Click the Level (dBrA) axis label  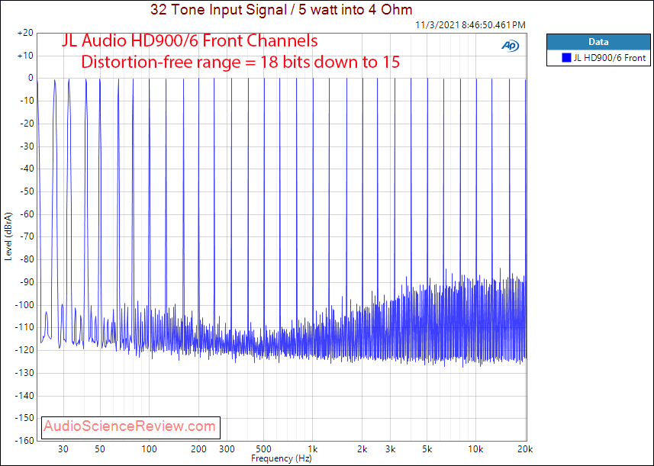pyautogui.click(x=8, y=236)
